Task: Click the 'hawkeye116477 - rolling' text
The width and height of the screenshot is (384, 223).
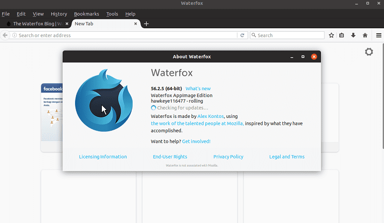Action: pyautogui.click(x=177, y=101)
